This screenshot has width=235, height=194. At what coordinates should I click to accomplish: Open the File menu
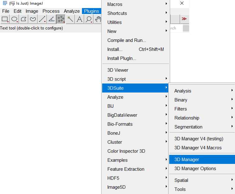[x=6, y=11]
